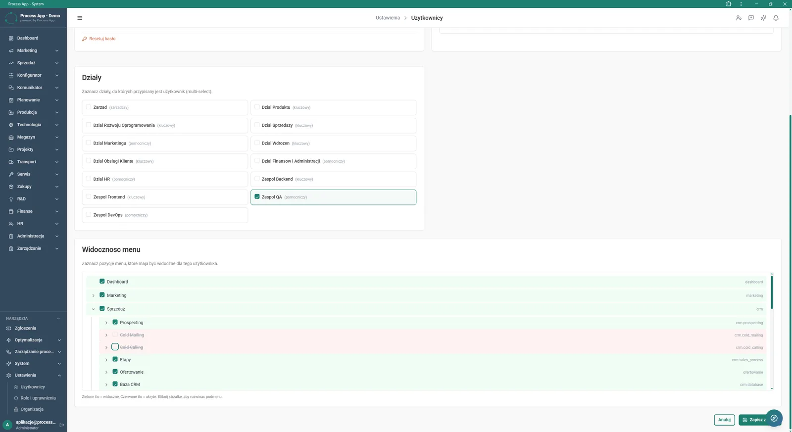Click the logout icon next to account

click(62, 425)
